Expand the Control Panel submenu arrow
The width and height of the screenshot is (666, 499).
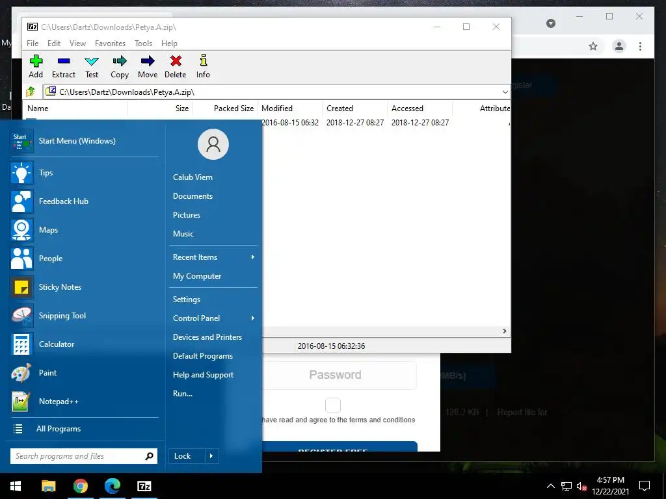[253, 318]
